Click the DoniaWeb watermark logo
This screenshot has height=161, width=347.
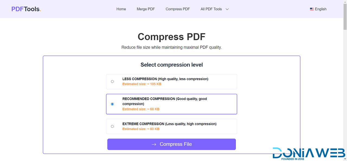pyautogui.click(x=309, y=153)
